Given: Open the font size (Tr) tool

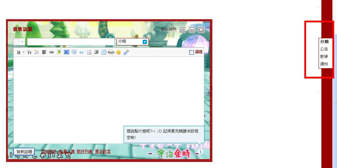Looking at the screenshot, I should coord(29,52).
